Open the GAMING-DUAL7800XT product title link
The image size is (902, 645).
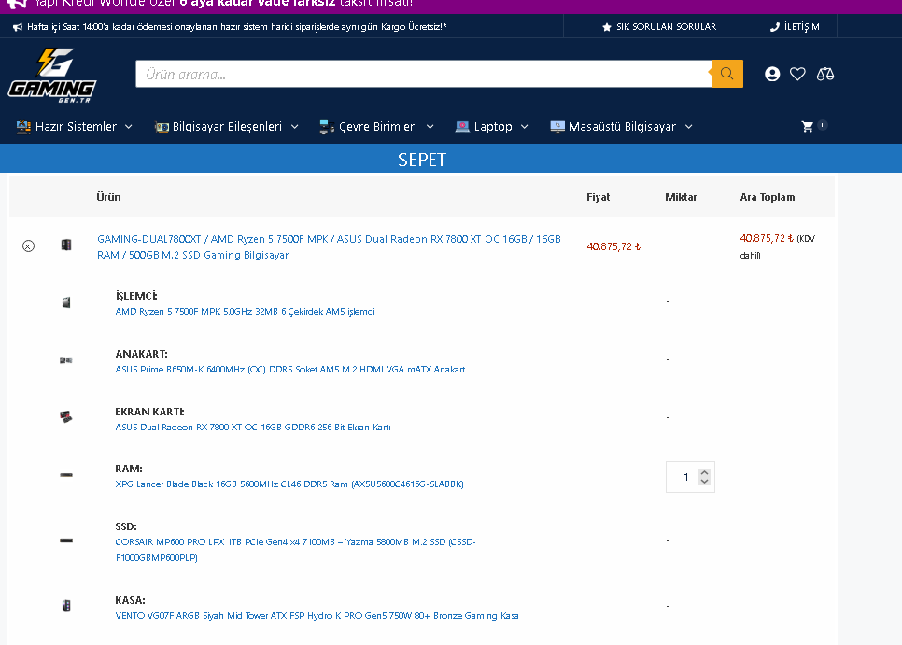[329, 246]
